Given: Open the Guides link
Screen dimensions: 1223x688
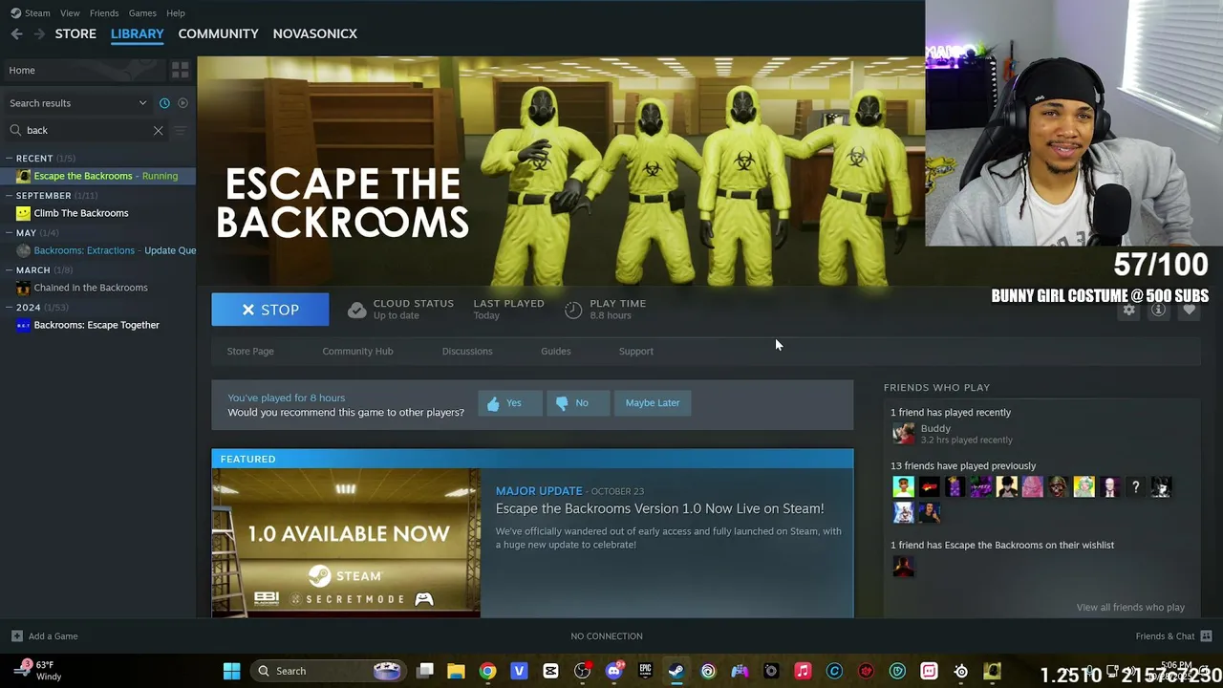Looking at the screenshot, I should [555, 351].
